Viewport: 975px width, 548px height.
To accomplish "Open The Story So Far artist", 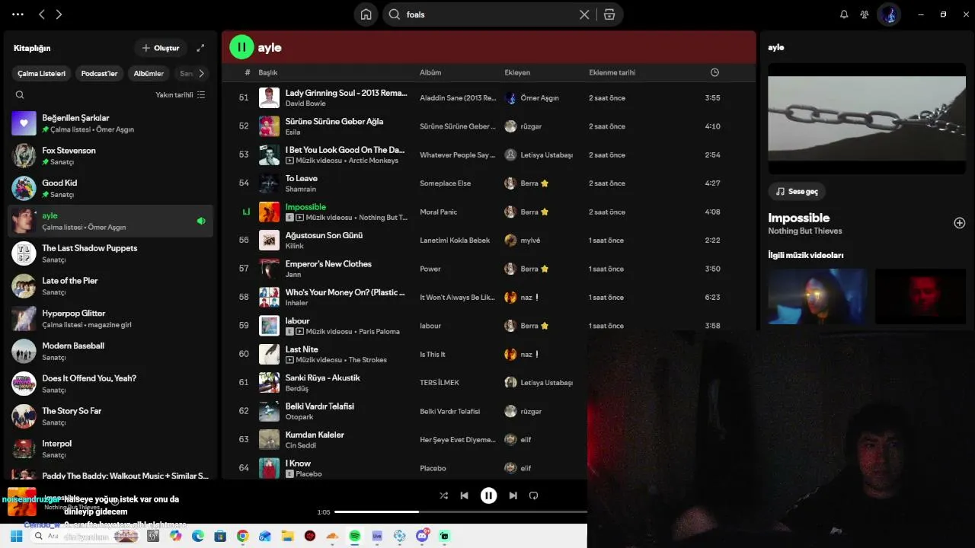I will pyautogui.click(x=110, y=416).
